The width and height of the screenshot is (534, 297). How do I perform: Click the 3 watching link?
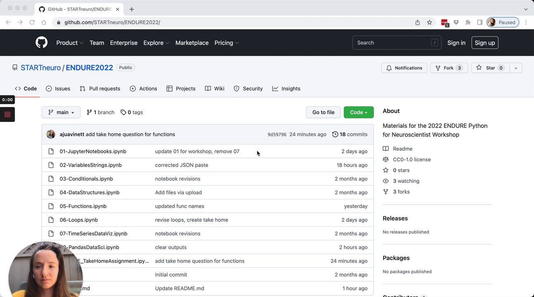click(x=401, y=181)
